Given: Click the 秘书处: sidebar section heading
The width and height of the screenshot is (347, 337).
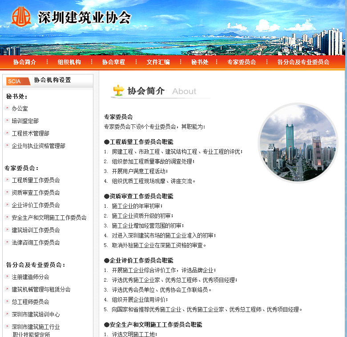Looking at the screenshot, I should [16, 96].
